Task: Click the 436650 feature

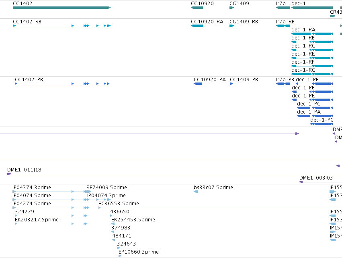Action: [111, 216]
